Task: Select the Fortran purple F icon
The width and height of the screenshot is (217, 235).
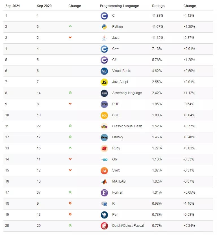Action: [x=104, y=192]
